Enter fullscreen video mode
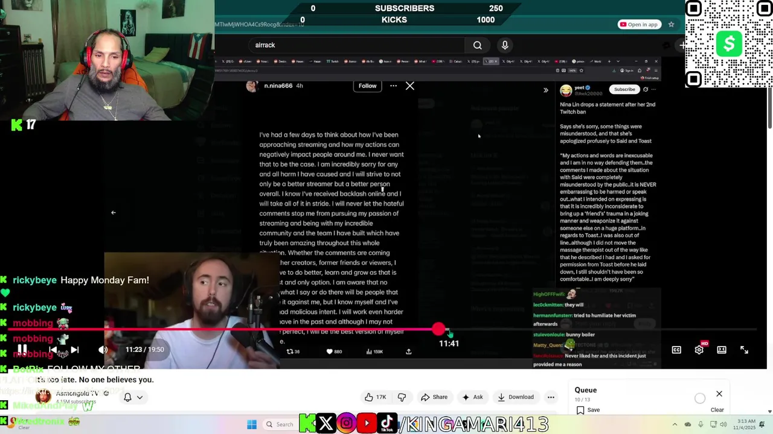The width and height of the screenshot is (773, 434). [x=744, y=350]
